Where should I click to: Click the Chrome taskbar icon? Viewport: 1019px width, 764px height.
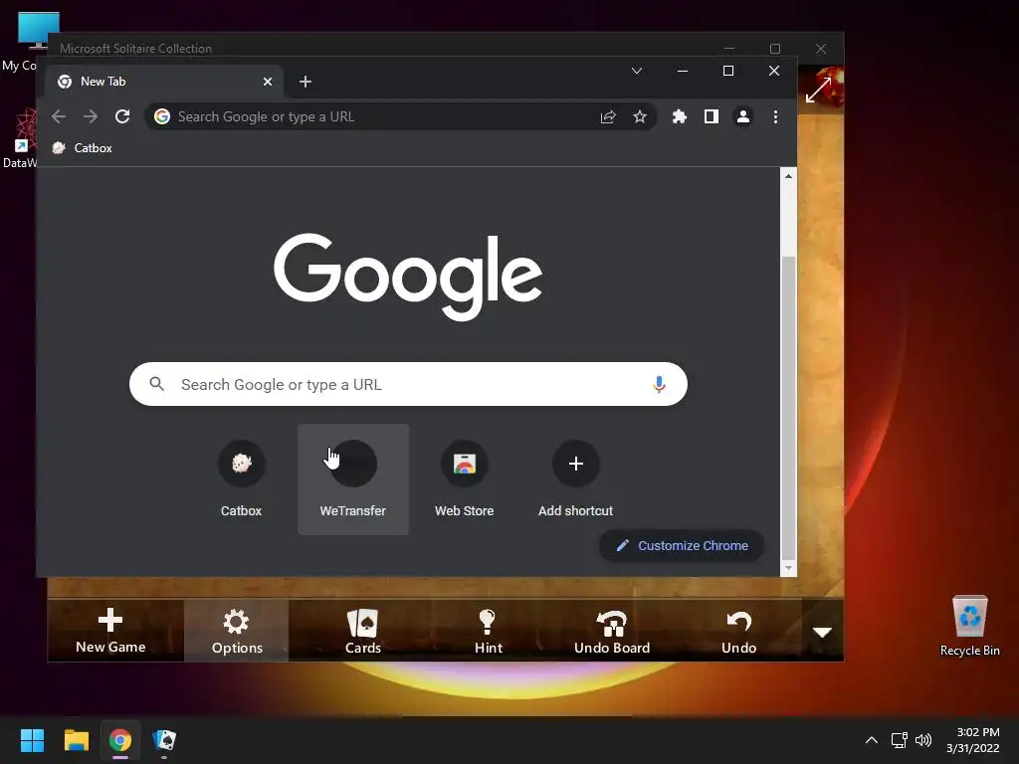pyautogui.click(x=120, y=740)
